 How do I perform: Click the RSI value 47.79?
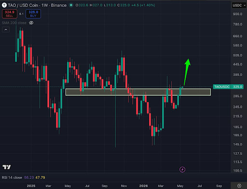40,177
